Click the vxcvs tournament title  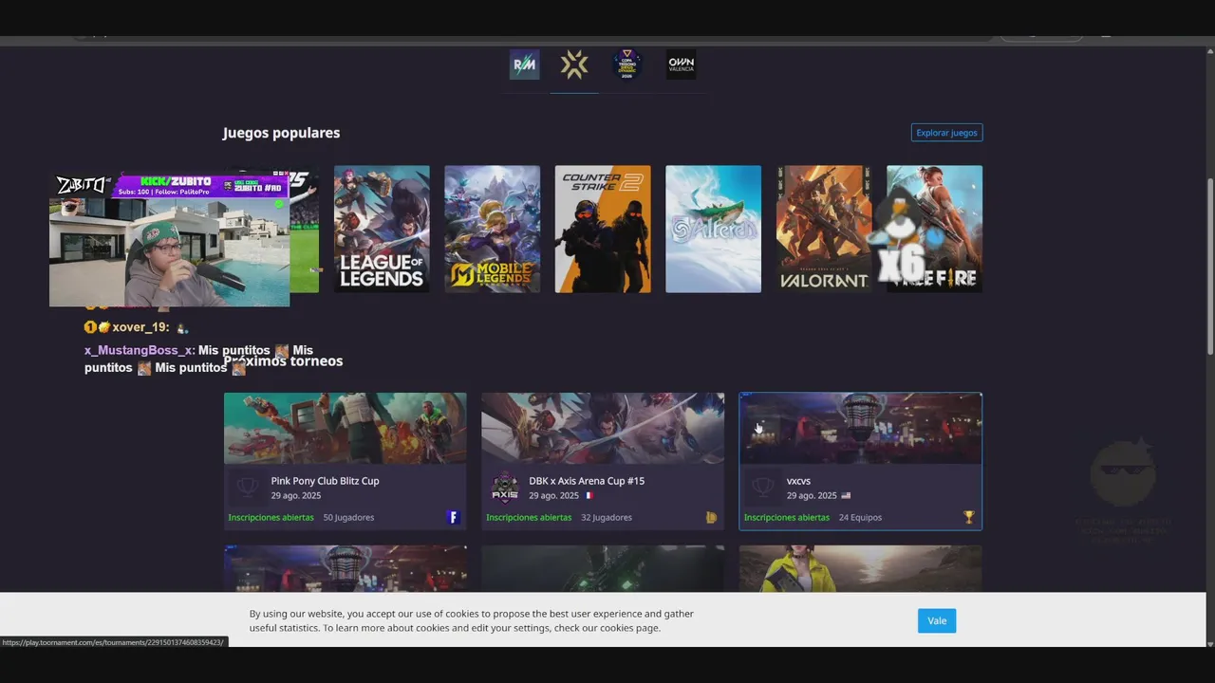798,481
